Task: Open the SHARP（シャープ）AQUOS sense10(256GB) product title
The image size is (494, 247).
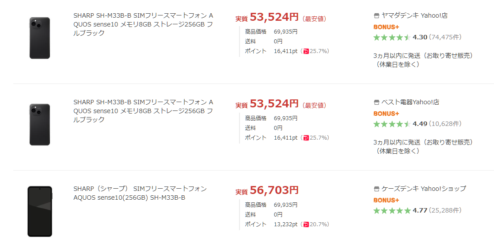Action: pos(140,193)
